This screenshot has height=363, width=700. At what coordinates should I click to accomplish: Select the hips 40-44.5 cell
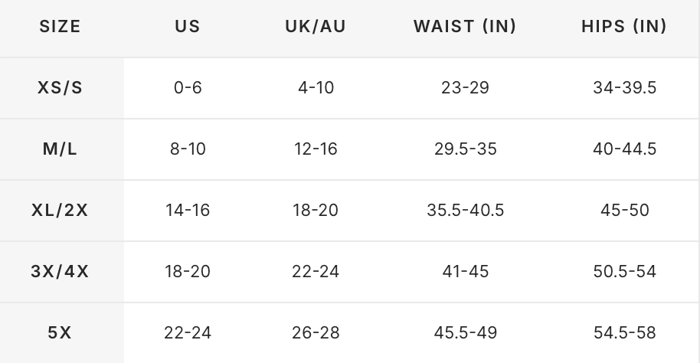tap(624, 149)
